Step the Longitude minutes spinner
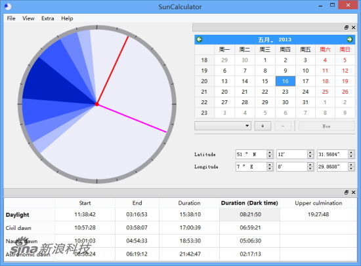 (x=310, y=166)
